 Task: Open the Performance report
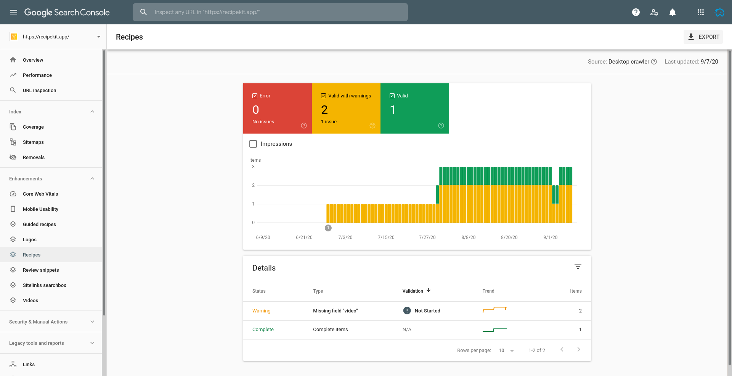pos(51,75)
